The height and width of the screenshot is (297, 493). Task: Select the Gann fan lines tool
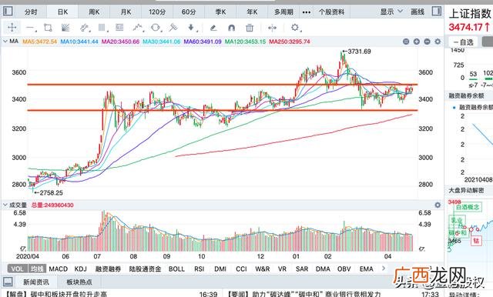pyautogui.click(x=65, y=28)
